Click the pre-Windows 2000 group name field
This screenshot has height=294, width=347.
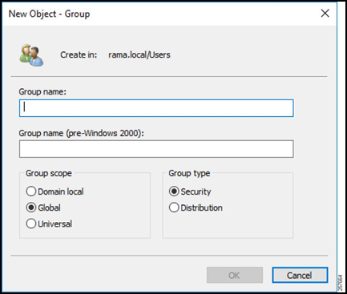coord(156,149)
